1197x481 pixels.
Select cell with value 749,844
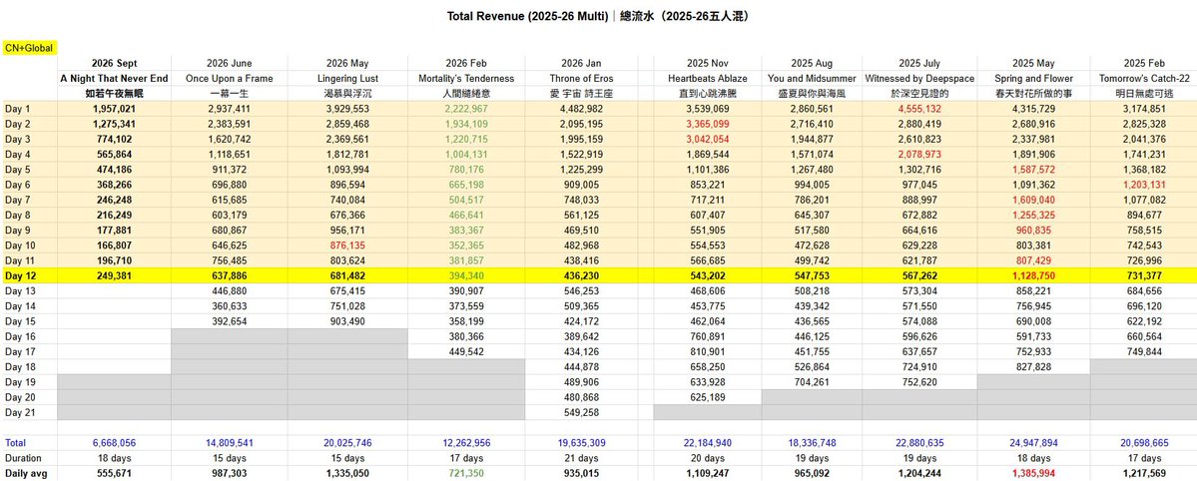(x=1143, y=352)
